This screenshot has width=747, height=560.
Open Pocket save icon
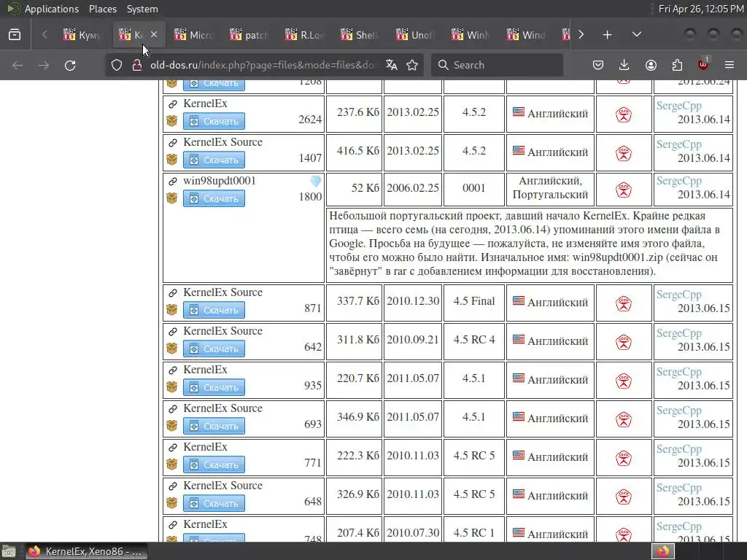point(598,65)
